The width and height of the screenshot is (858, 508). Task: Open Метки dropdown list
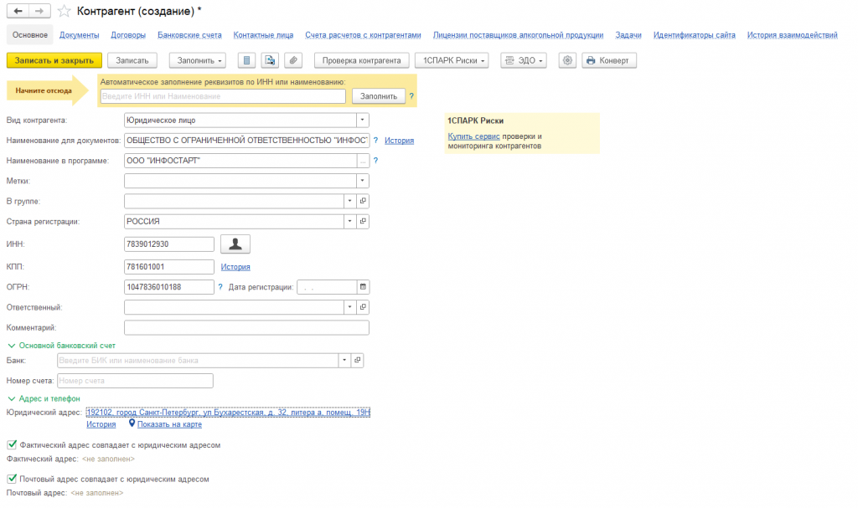tap(362, 181)
